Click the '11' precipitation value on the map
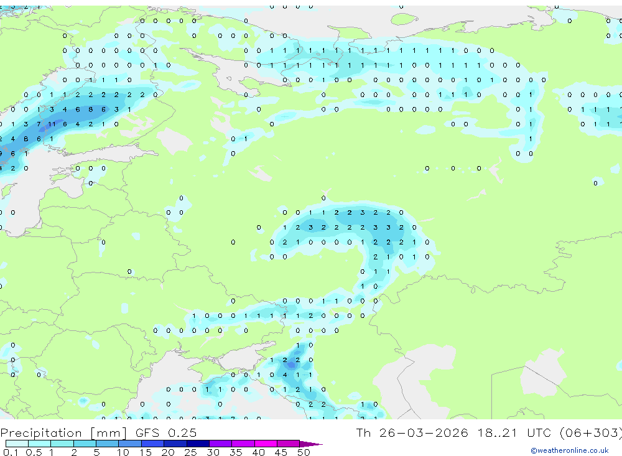The width and height of the screenshot is (622, 456). coord(52,124)
